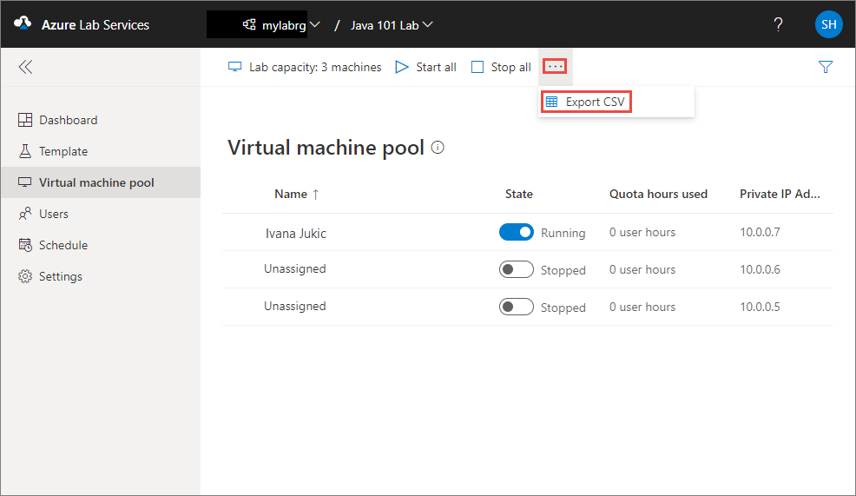Click the Settings gear icon
Image resolution: width=856 pixels, height=496 pixels.
pos(25,276)
